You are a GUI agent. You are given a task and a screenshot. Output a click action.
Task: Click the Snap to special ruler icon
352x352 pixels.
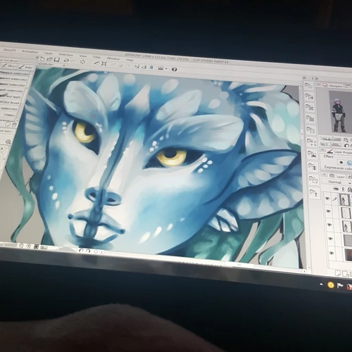[144, 67]
